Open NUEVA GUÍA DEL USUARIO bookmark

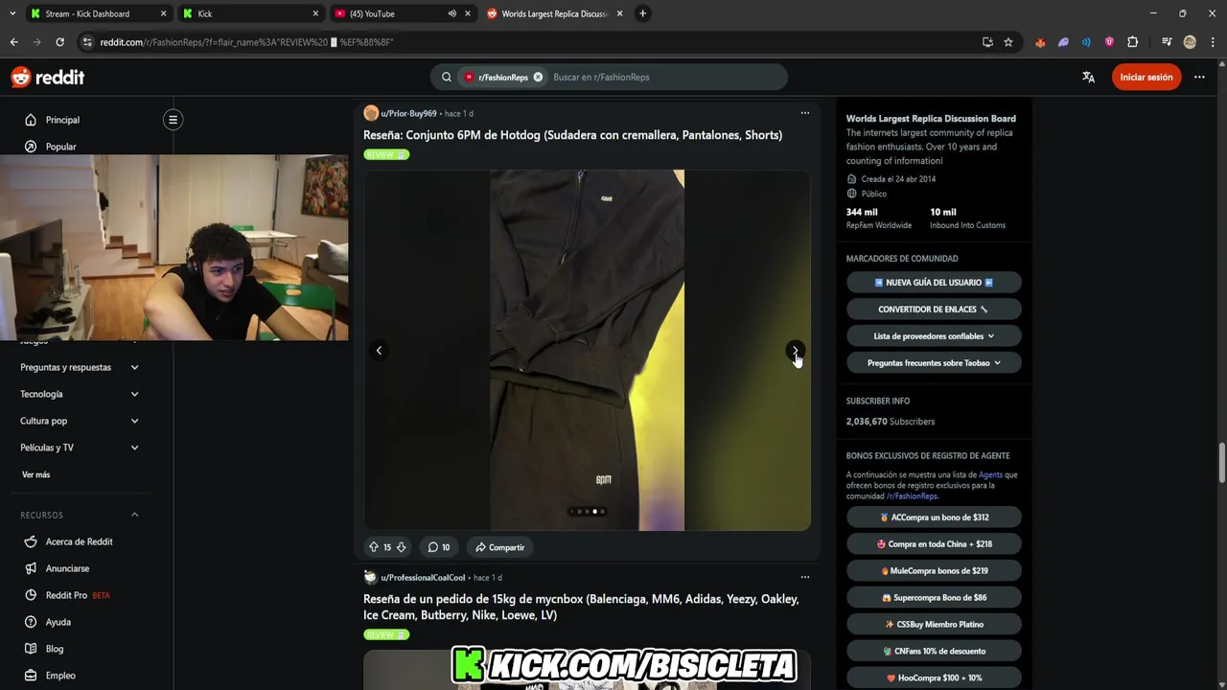pyautogui.click(x=934, y=283)
